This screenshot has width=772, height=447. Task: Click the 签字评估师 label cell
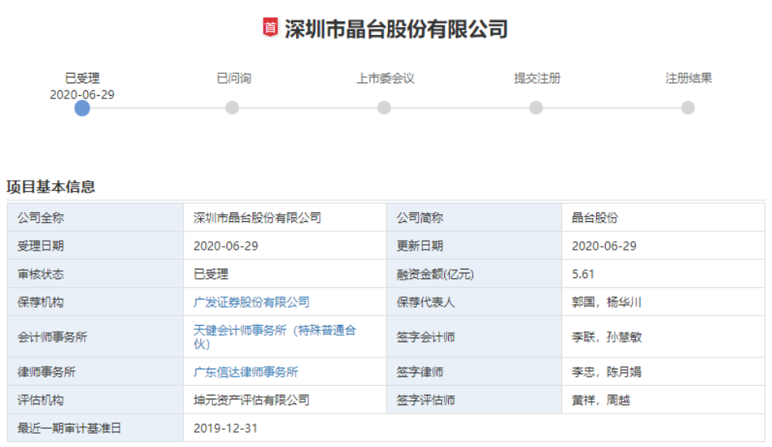(474, 400)
